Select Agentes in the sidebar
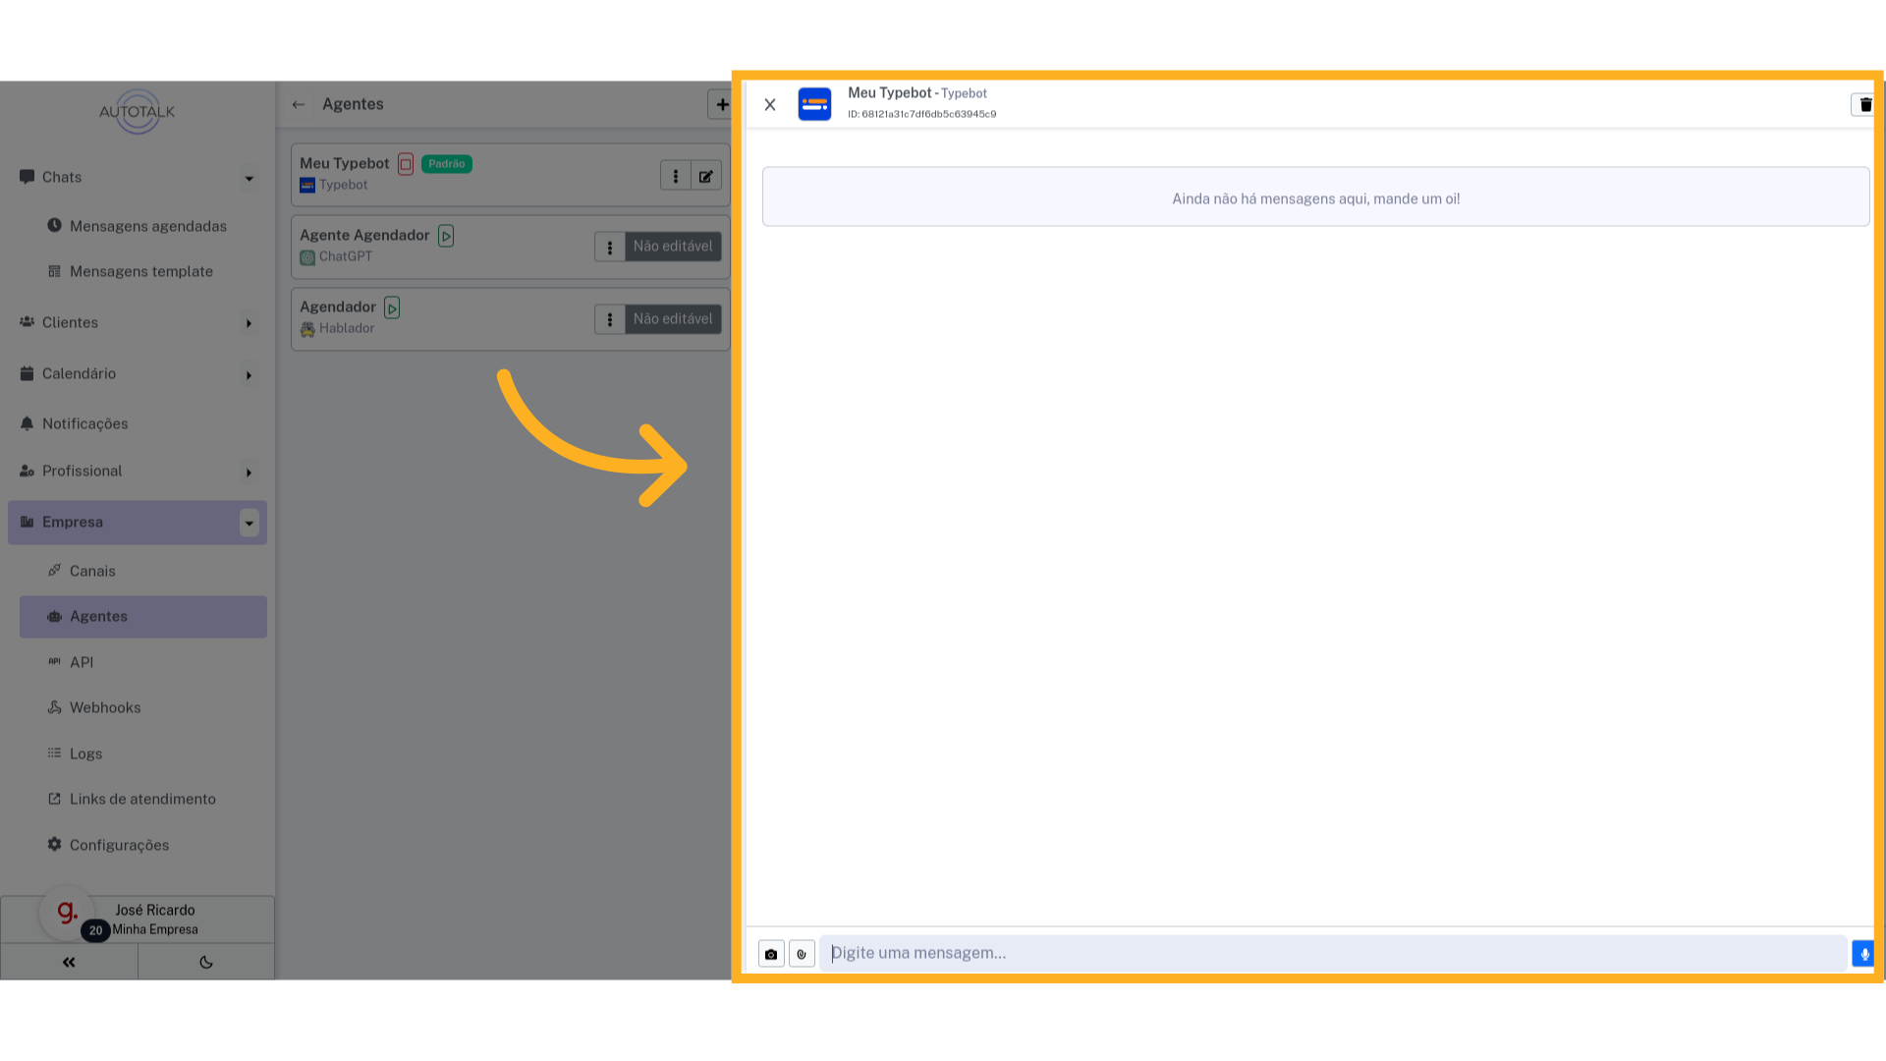 143,617
